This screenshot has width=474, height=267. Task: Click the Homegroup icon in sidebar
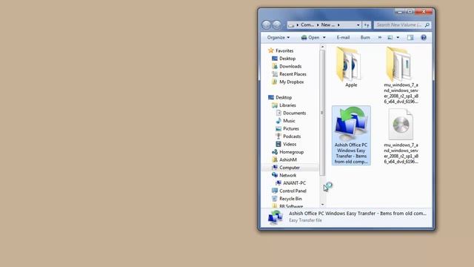pyautogui.click(x=275, y=152)
